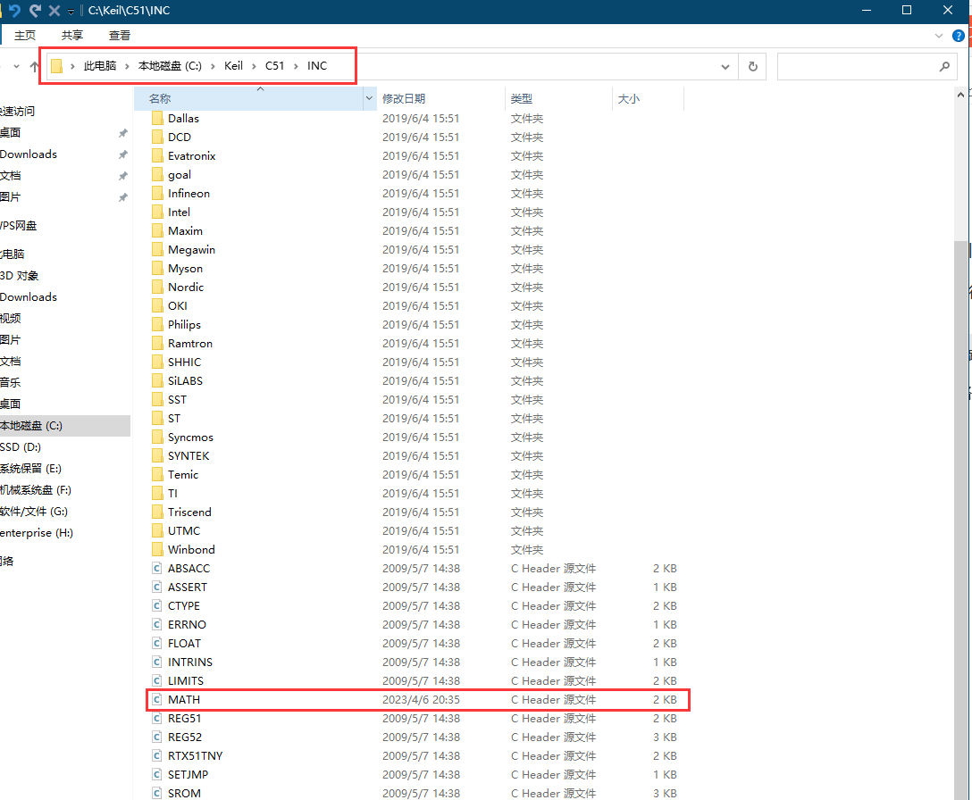Open the 主页 ribbon tab
The height and width of the screenshot is (800, 972).
(x=25, y=36)
